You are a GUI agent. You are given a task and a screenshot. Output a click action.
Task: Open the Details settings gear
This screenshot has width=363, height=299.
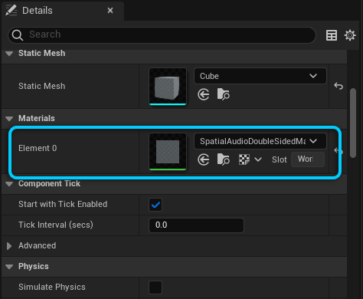(350, 35)
